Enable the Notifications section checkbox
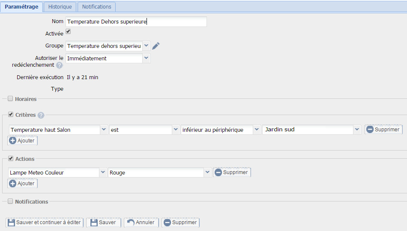 point(10,201)
